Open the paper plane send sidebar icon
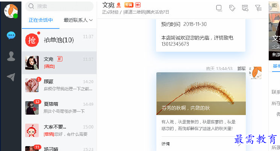This screenshot has height=151, width=280. click(x=11, y=77)
